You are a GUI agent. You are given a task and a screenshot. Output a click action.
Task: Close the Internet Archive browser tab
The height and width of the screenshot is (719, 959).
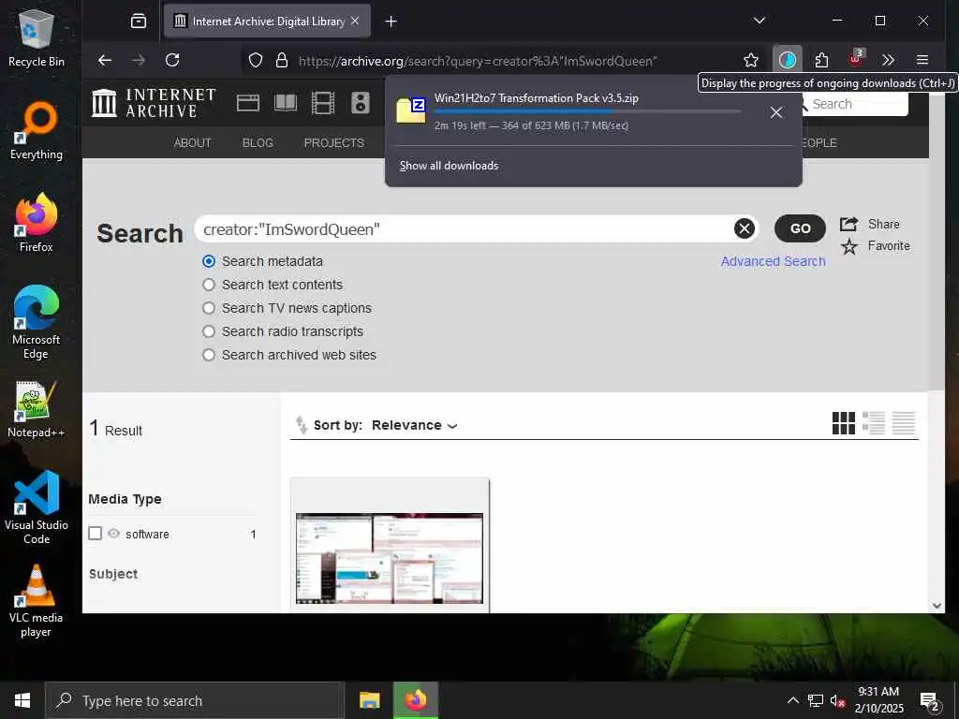click(x=355, y=21)
